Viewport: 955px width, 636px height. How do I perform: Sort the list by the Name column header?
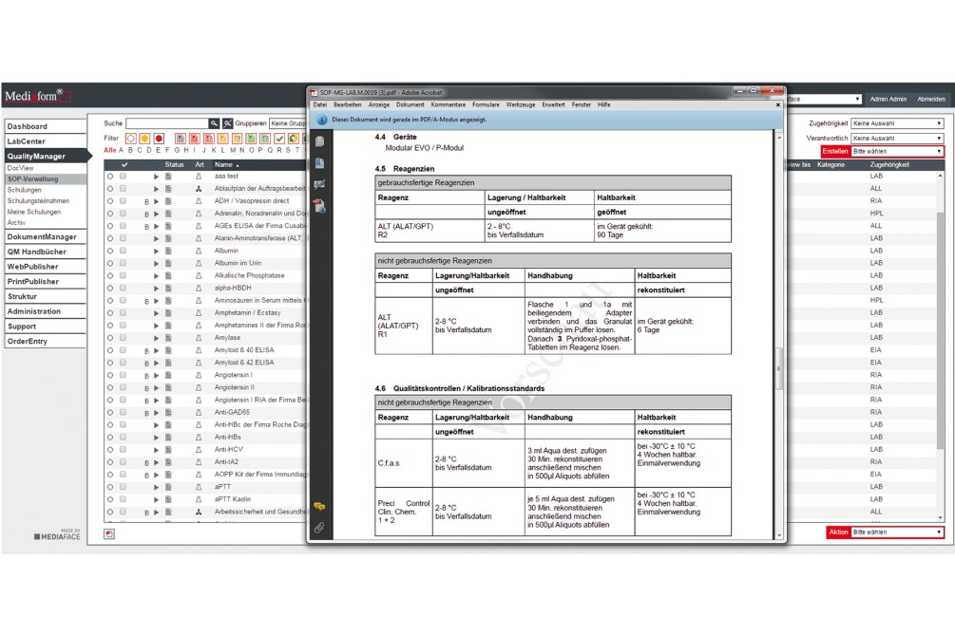[226, 165]
